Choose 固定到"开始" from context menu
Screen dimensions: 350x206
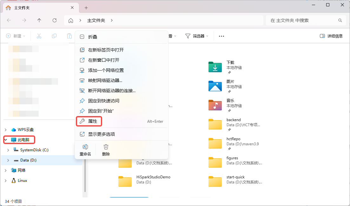click(x=122, y=111)
